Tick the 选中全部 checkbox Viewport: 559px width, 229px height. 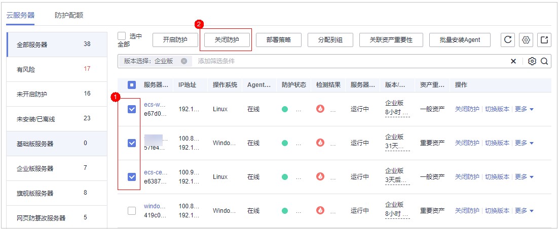pos(122,36)
